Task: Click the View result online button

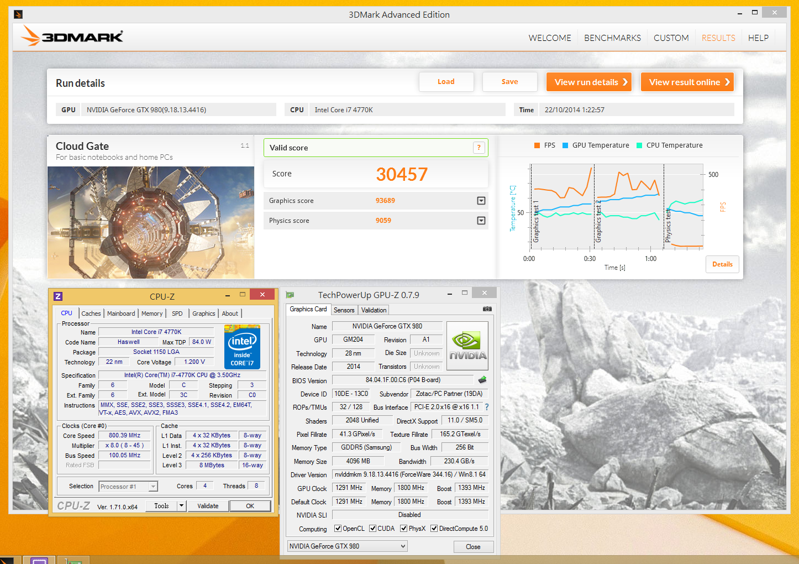Action: click(x=687, y=82)
